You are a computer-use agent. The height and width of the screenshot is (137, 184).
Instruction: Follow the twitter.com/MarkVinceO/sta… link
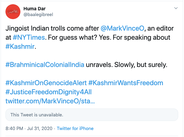(x=50, y=101)
